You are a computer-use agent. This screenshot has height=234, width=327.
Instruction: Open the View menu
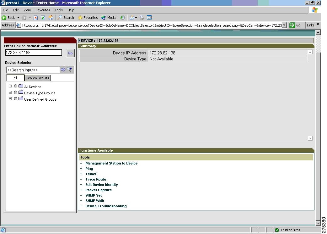tap(27, 10)
